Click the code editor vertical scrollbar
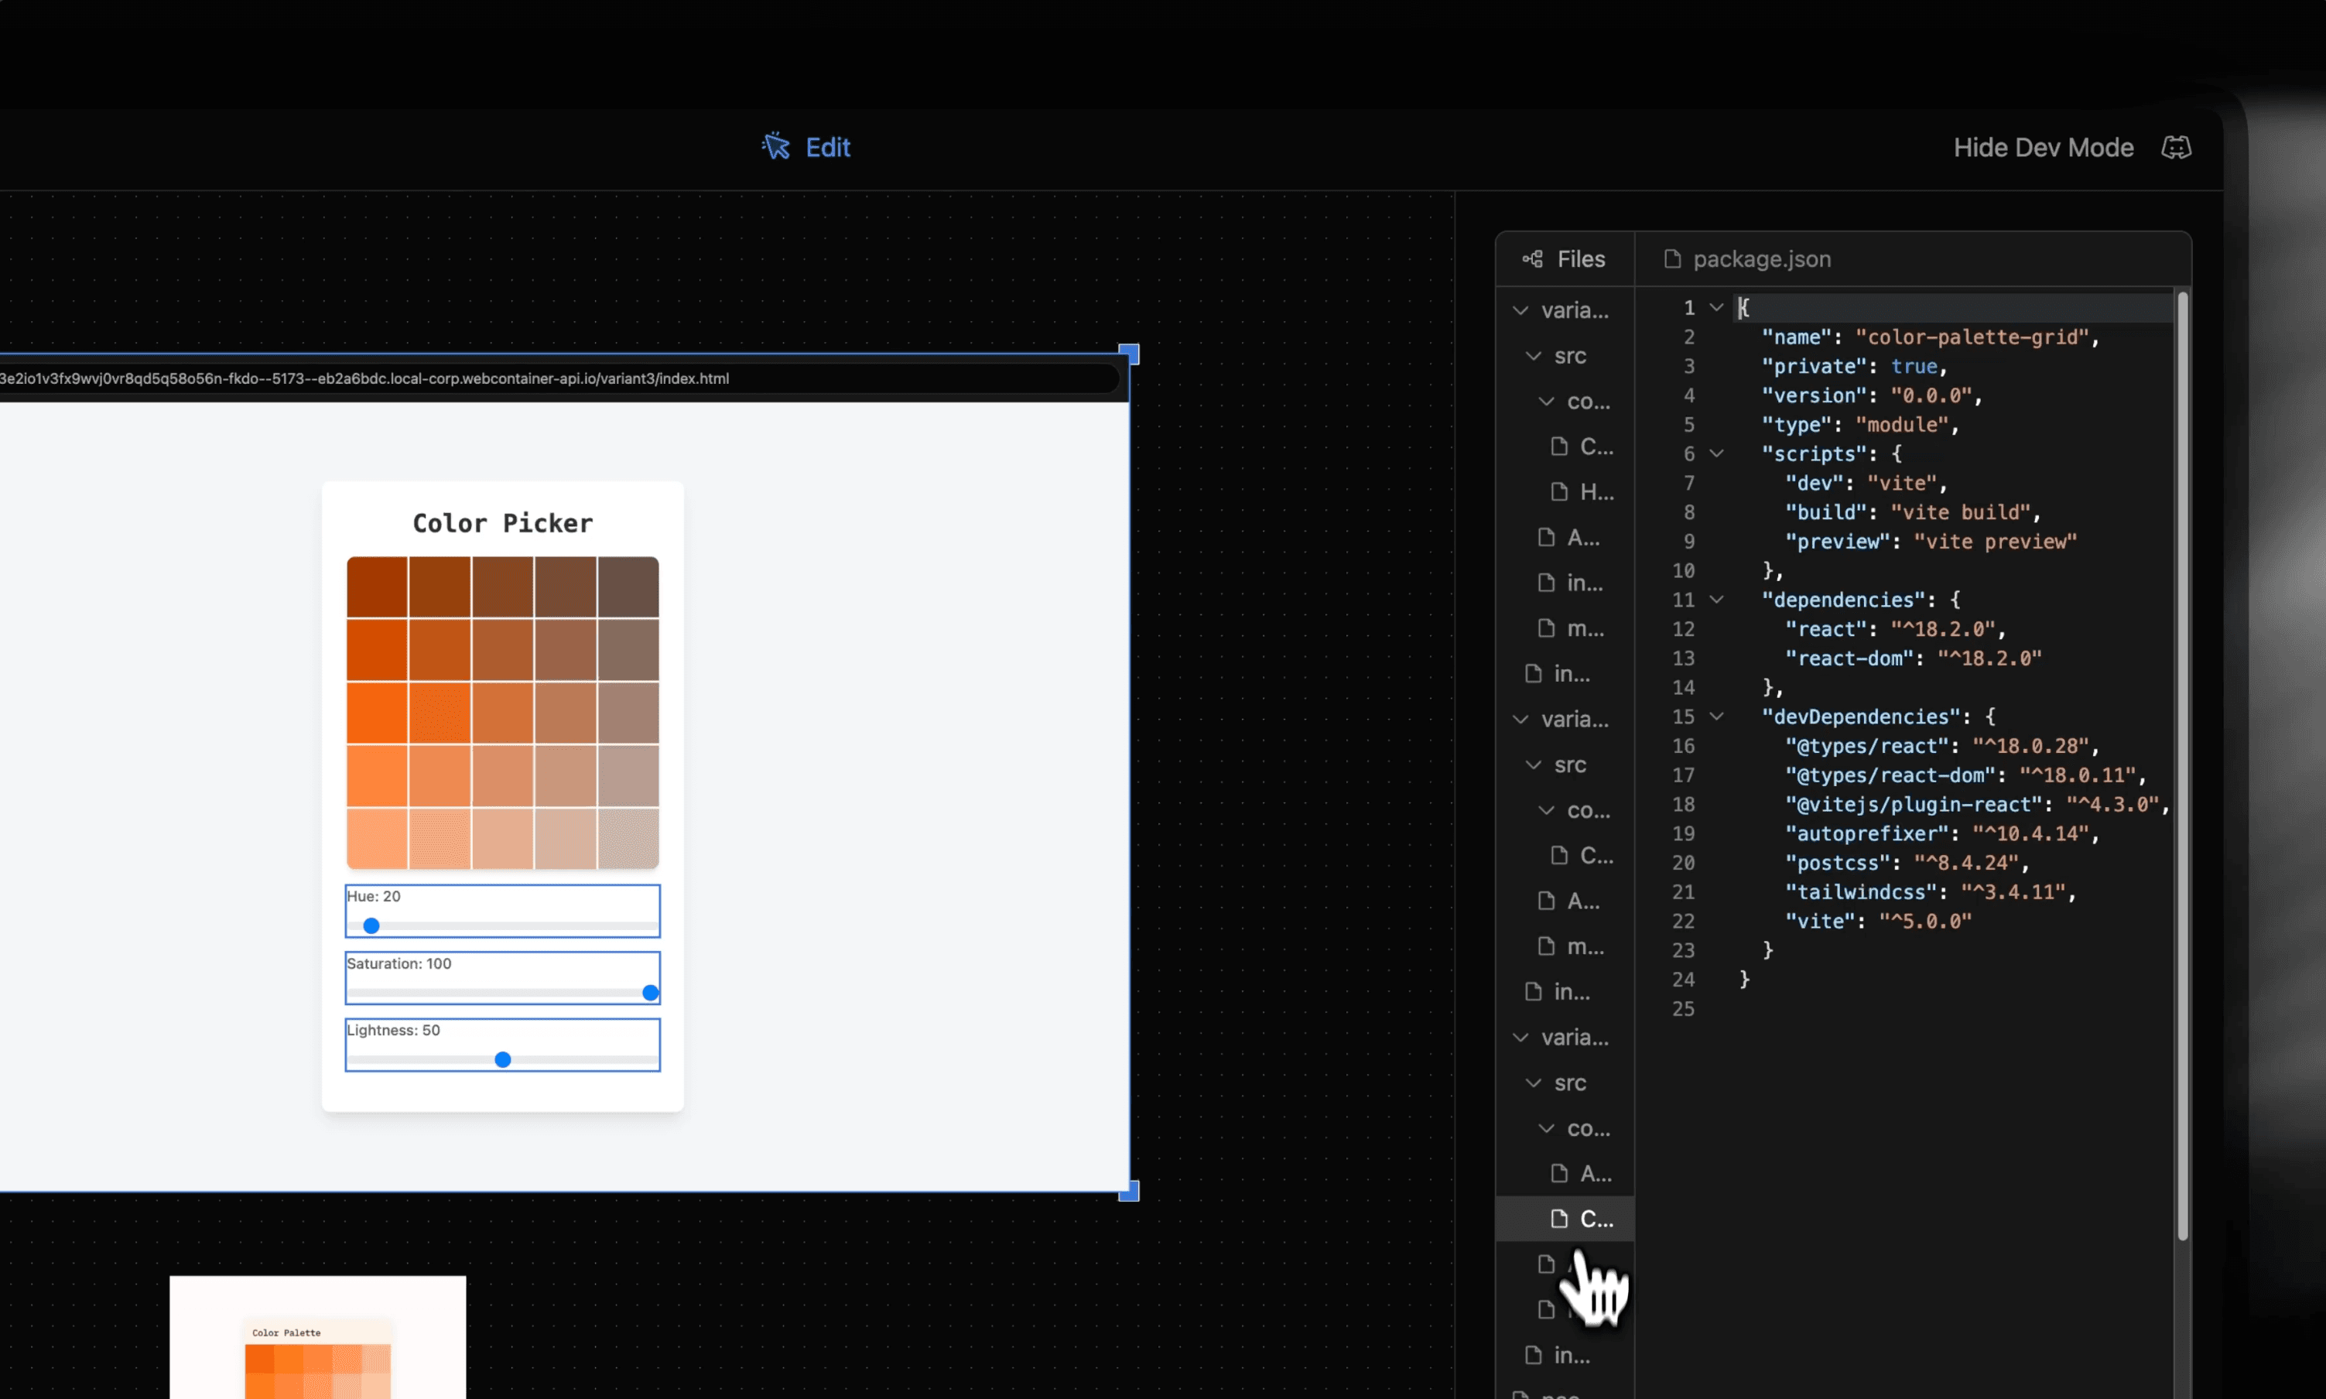The height and width of the screenshot is (1399, 2326). coord(2182,765)
